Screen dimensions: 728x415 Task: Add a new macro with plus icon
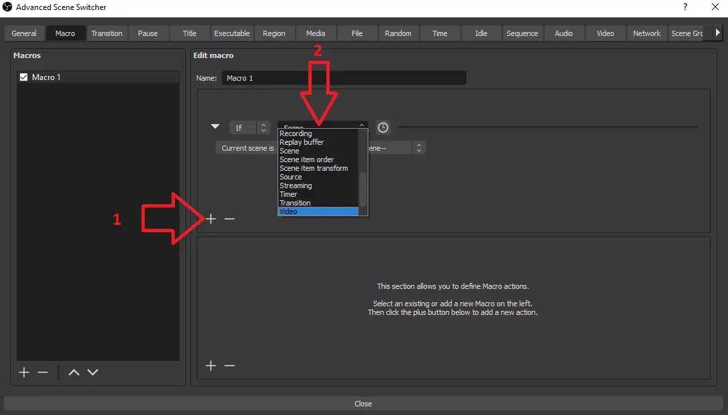pyautogui.click(x=24, y=372)
